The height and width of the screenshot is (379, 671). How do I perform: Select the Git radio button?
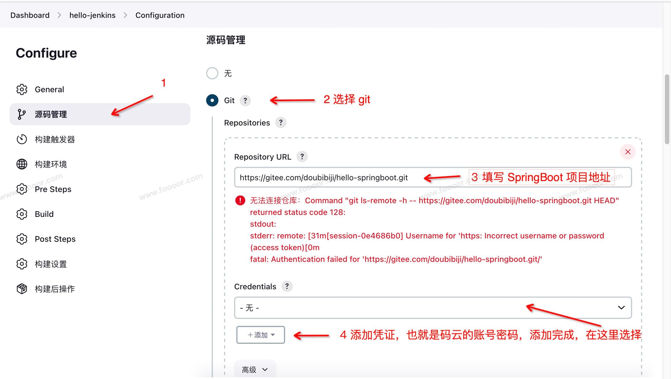pyautogui.click(x=212, y=100)
